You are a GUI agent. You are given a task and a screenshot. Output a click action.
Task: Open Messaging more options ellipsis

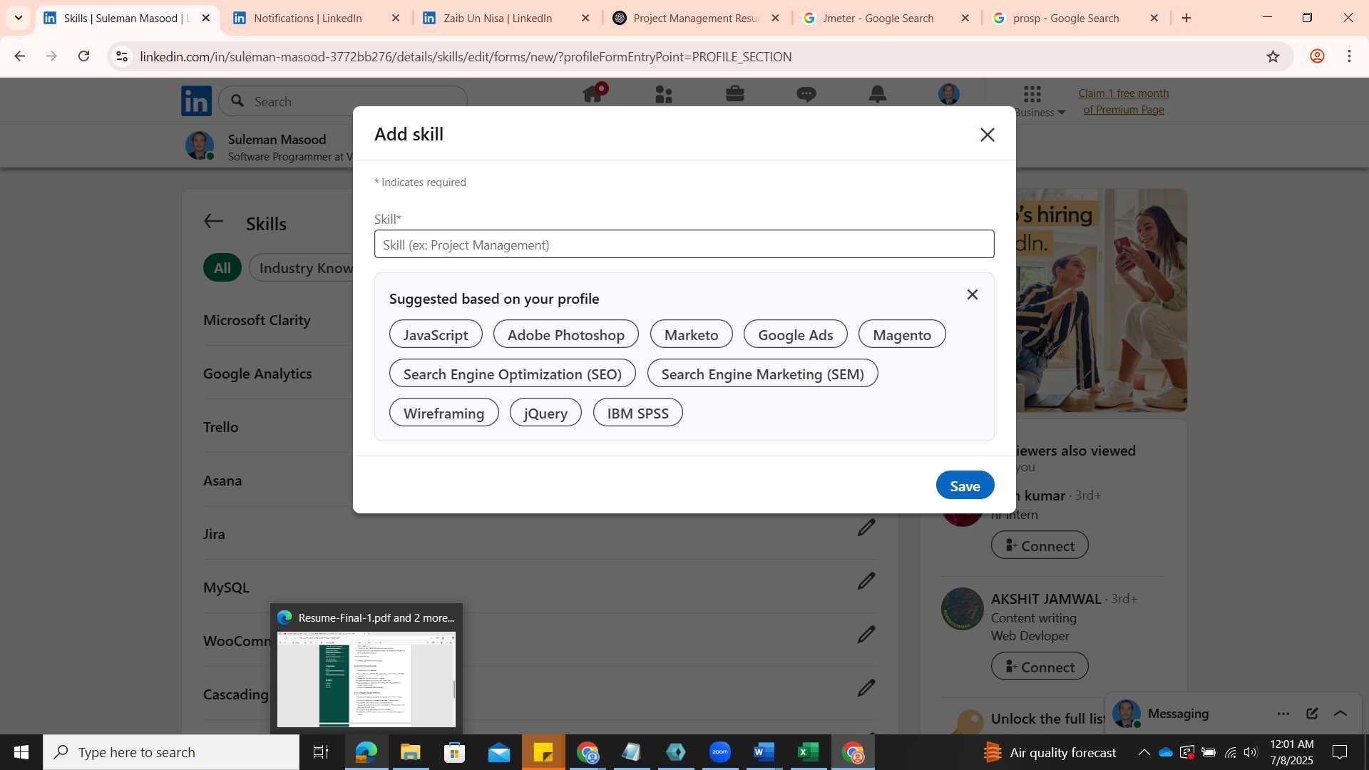1283,714
